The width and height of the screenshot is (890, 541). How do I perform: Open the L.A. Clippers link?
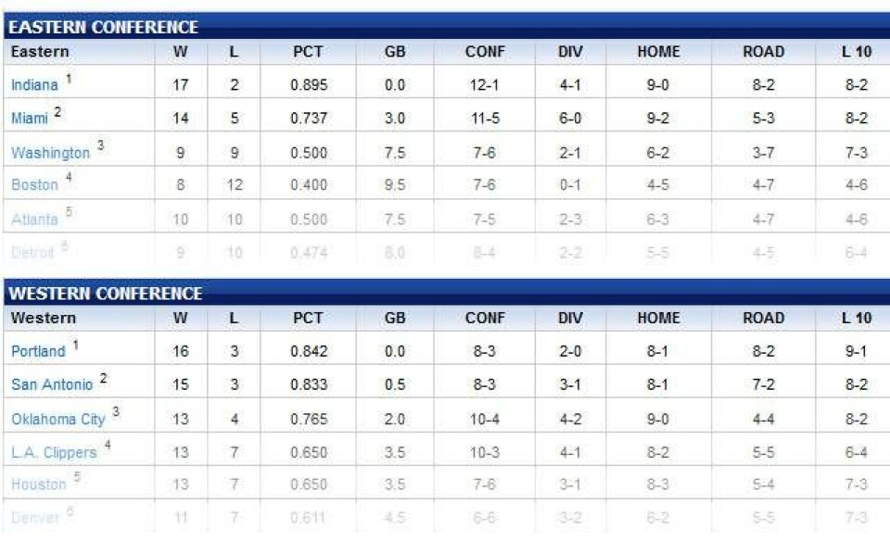(x=54, y=453)
